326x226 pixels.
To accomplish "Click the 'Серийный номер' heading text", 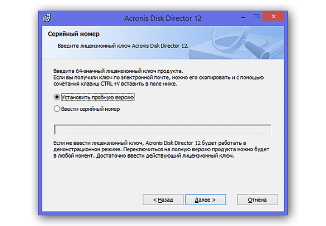I will [x=73, y=34].
